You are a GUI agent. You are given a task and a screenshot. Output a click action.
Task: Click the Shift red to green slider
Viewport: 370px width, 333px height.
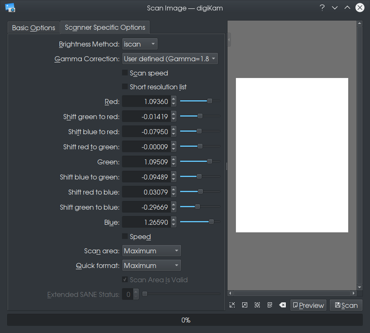[x=200, y=146]
